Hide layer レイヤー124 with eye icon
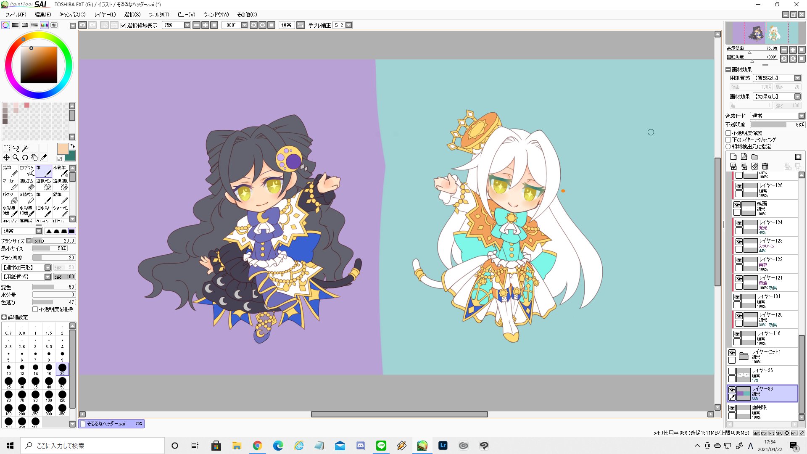 point(739,223)
